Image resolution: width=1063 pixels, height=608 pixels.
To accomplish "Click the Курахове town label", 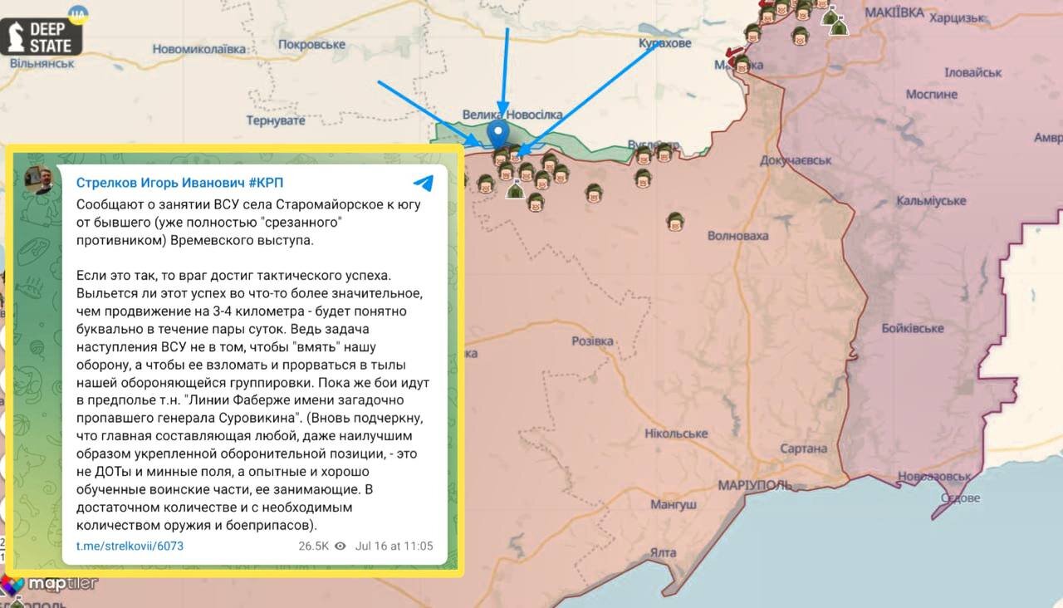I will coord(664,43).
